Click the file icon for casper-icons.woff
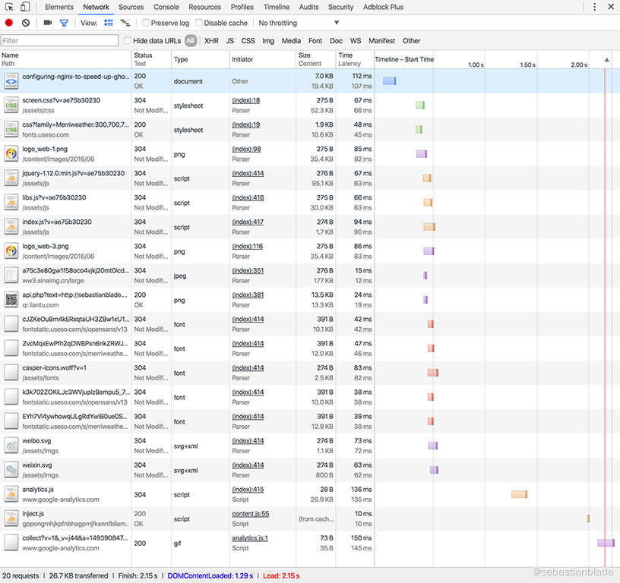The height and width of the screenshot is (583, 620). click(x=11, y=373)
